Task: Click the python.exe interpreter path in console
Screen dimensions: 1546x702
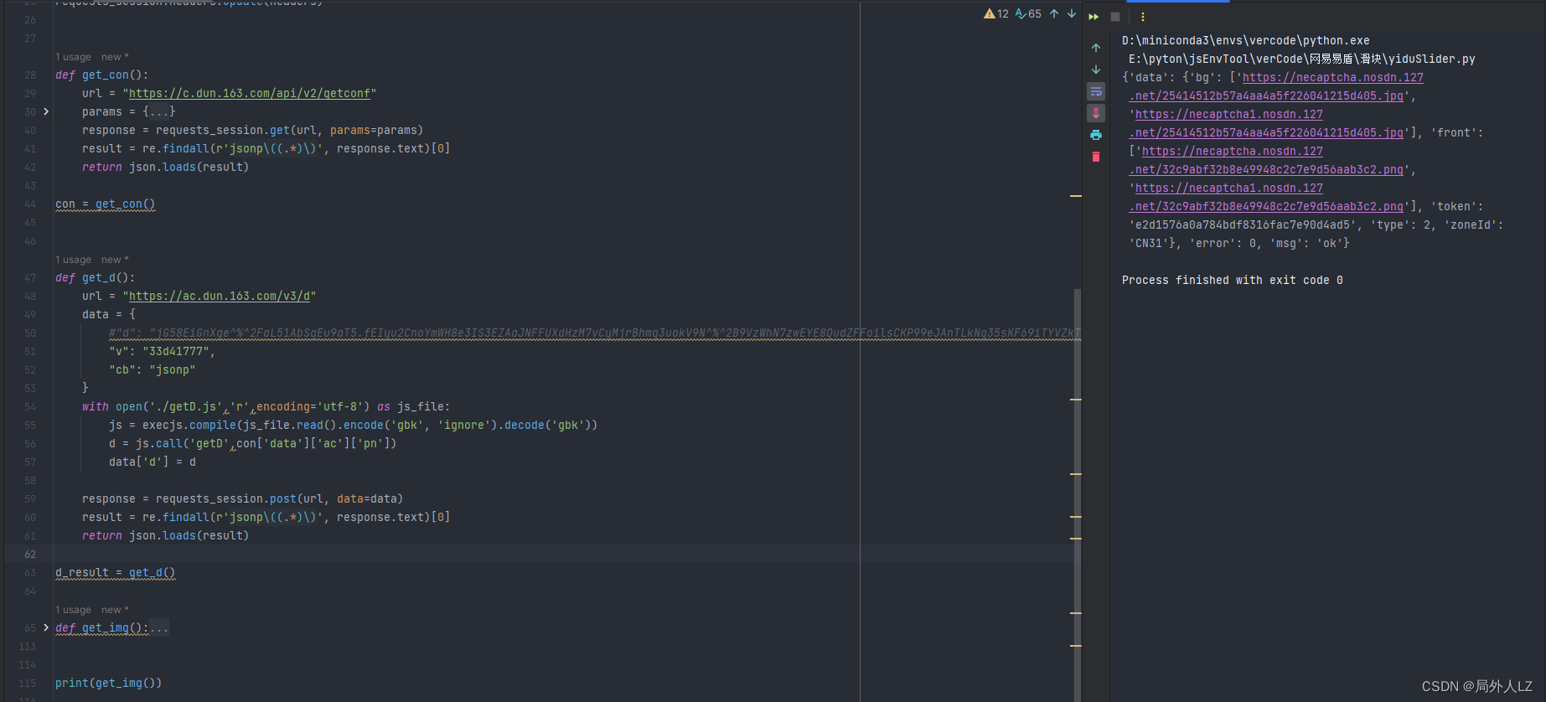Action: point(1245,40)
